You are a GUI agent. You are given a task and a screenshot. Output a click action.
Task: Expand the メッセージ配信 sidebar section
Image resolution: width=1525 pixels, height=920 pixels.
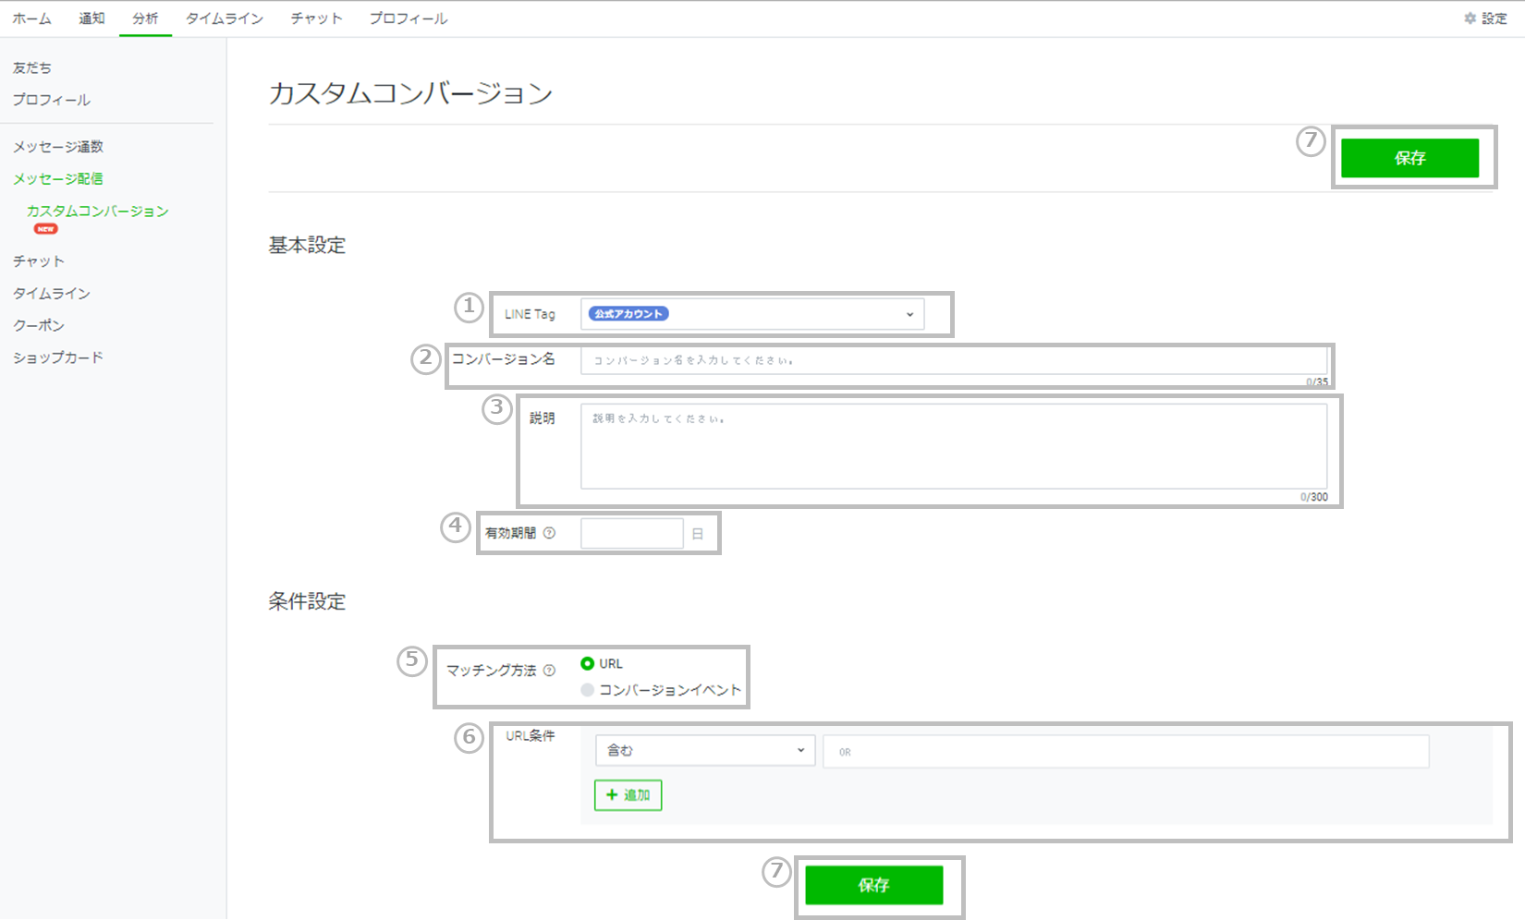click(57, 178)
